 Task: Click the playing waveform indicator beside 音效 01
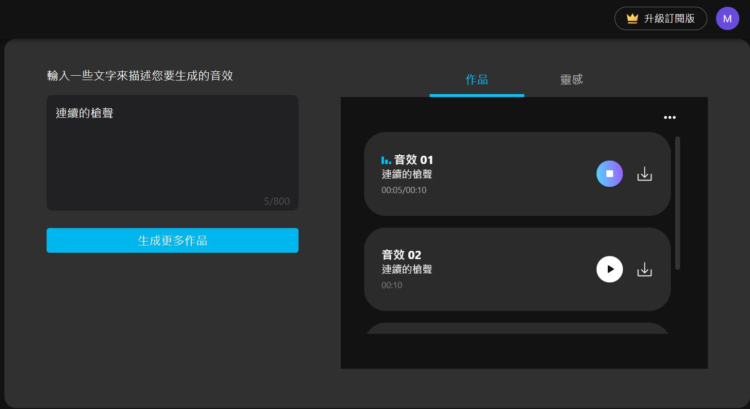[x=386, y=160]
